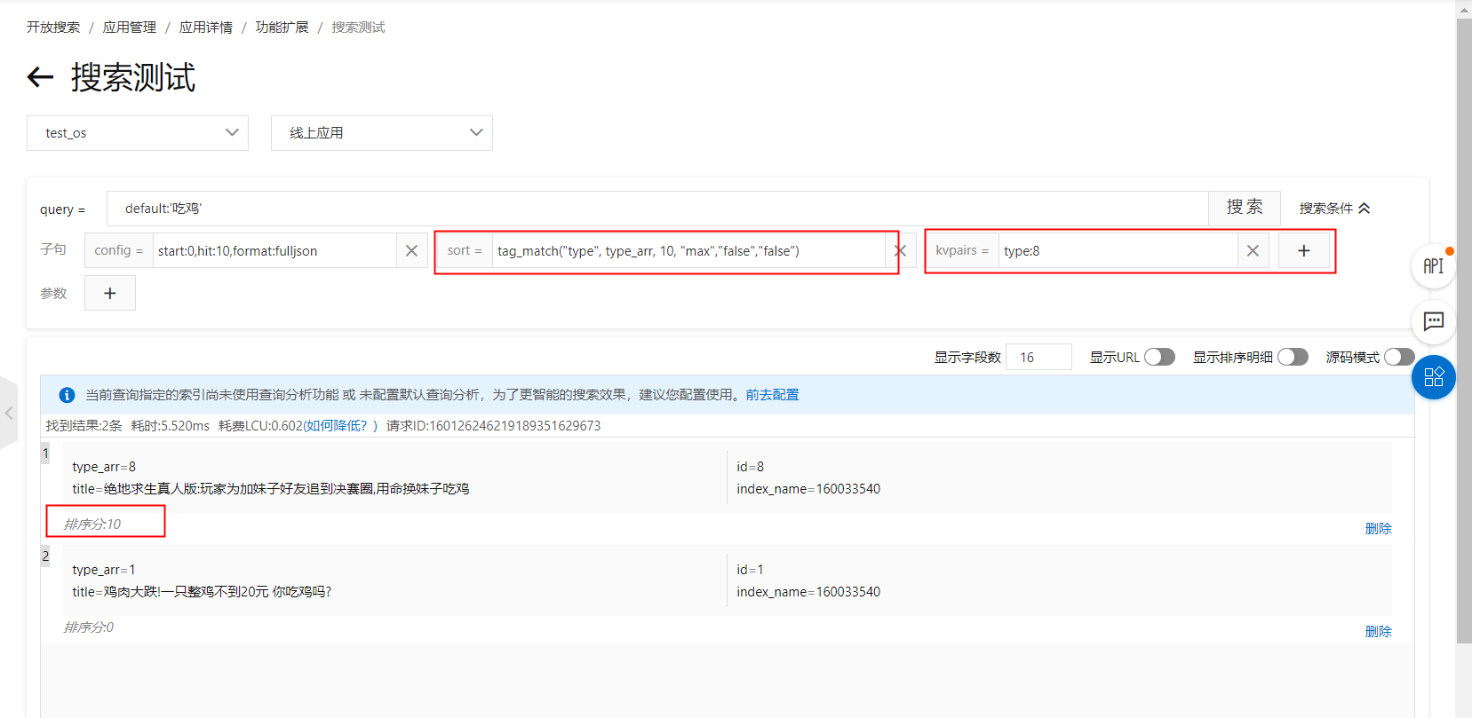Click the back arrow beside 搜索测试
The height and width of the screenshot is (718, 1472).
(x=41, y=77)
